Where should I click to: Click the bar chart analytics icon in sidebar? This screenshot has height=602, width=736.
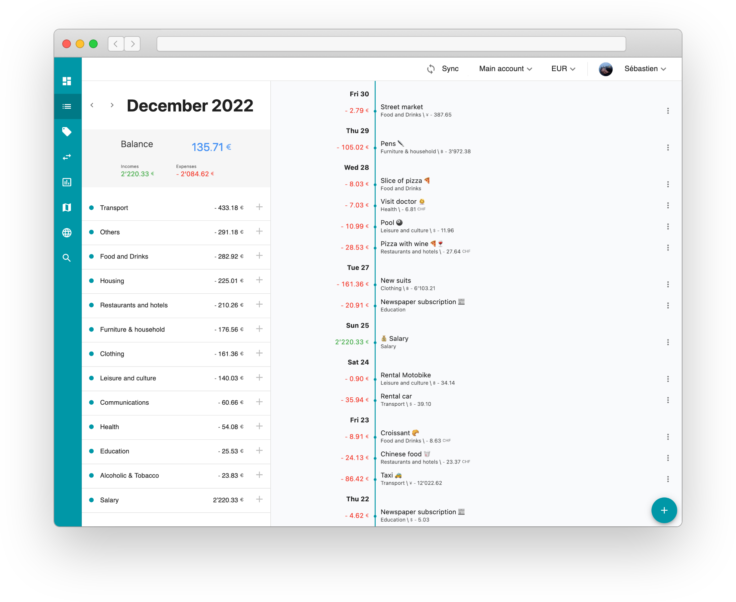click(x=67, y=182)
